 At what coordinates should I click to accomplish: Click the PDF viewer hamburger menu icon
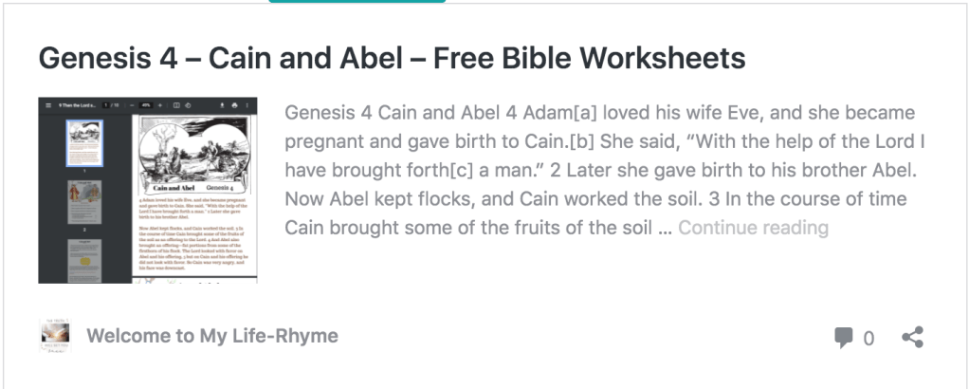tap(48, 105)
